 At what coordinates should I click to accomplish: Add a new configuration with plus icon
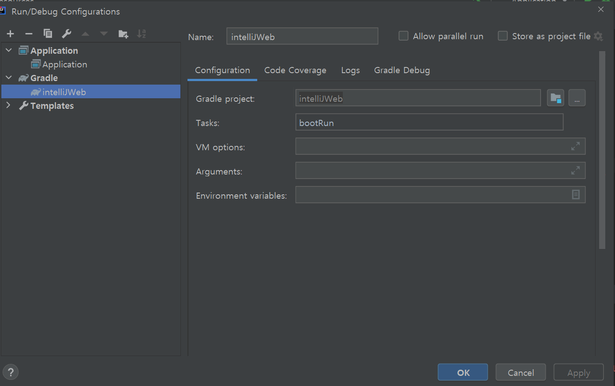11,34
